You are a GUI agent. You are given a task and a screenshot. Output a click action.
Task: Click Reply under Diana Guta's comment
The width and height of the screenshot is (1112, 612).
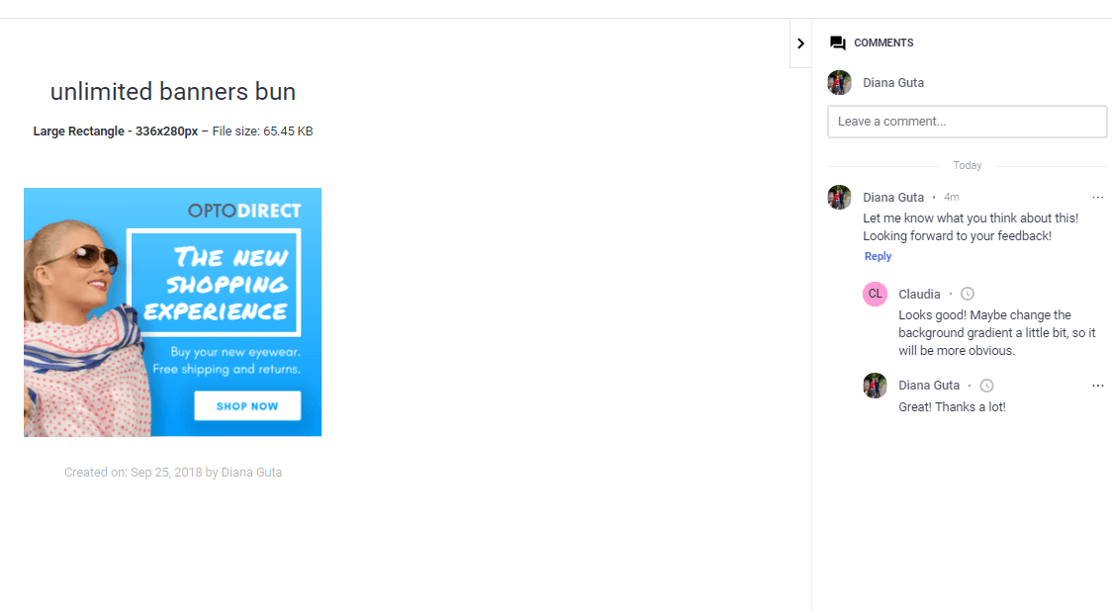pos(878,256)
